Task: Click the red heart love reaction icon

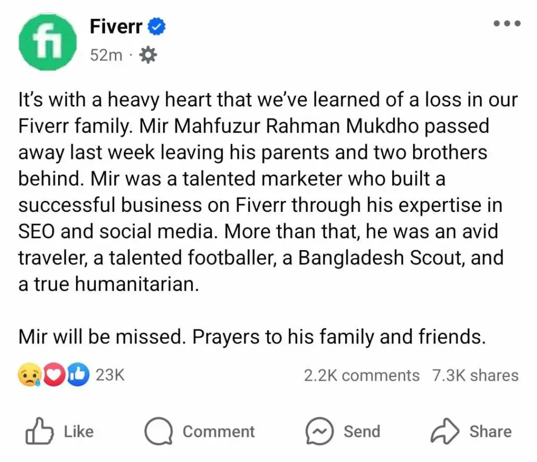Action: 52,375
